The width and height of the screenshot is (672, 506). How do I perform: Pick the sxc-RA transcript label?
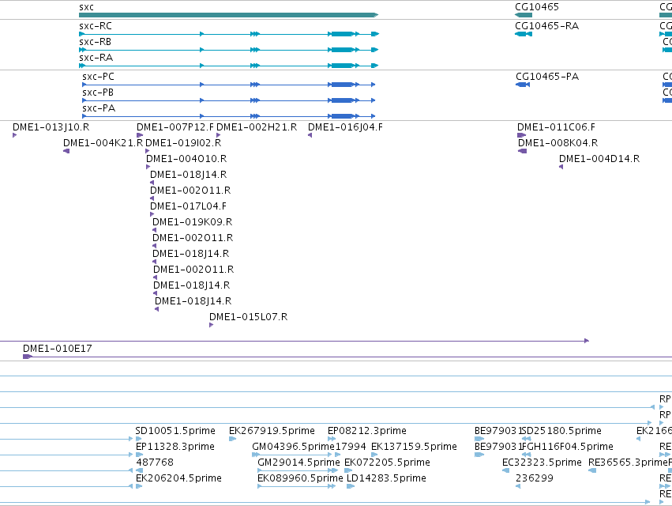(x=96, y=58)
